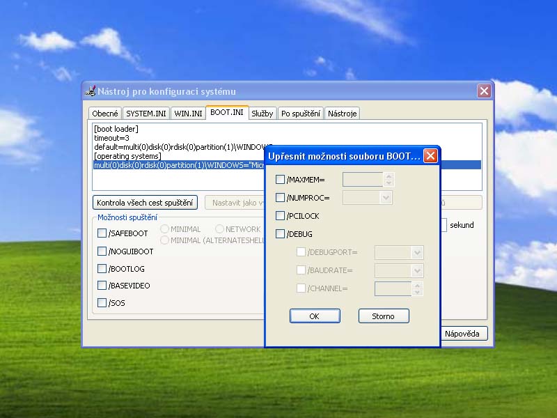The height and width of the screenshot is (418, 557).
Task: Check the /SAFEBOOT option
Action: tap(102, 233)
